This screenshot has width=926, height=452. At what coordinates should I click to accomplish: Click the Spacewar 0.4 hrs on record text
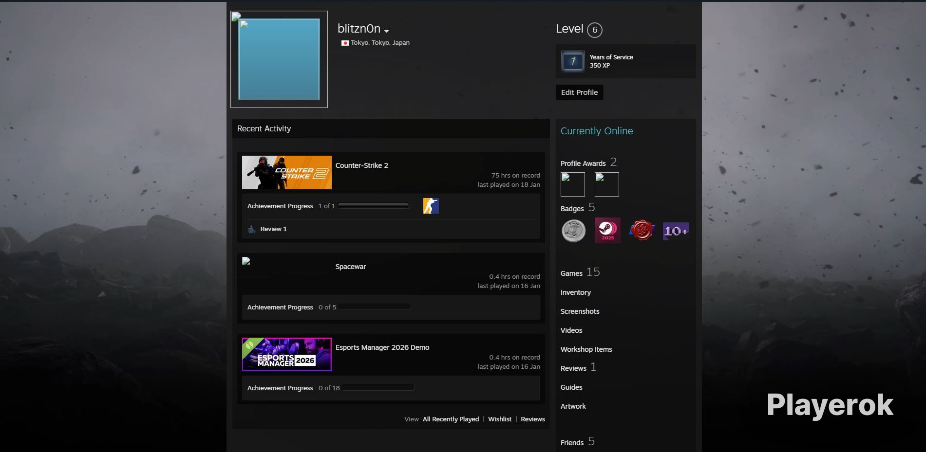514,276
